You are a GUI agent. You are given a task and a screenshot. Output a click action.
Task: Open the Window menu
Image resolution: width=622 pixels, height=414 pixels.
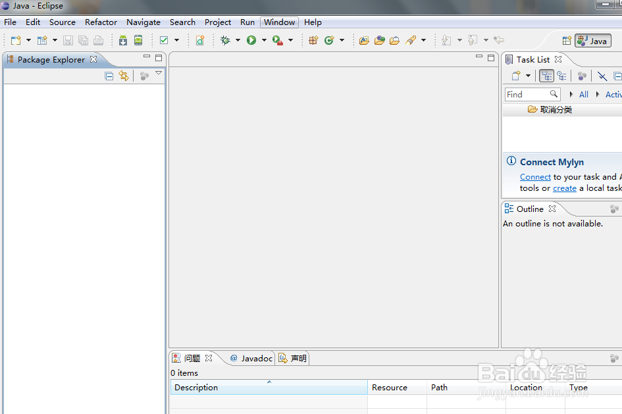(279, 22)
